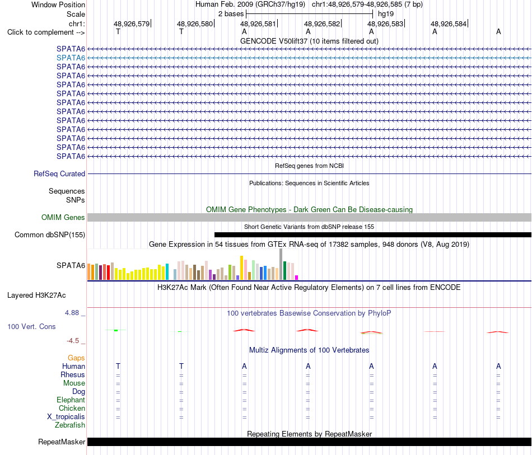Open 100 vertebrates Basewise Conservation title

(x=309, y=313)
